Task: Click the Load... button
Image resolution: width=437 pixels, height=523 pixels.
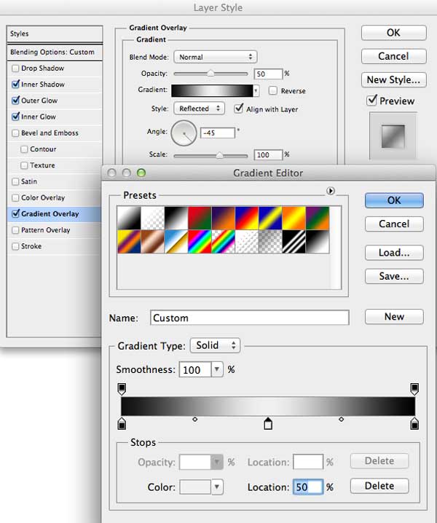Action: (x=394, y=253)
